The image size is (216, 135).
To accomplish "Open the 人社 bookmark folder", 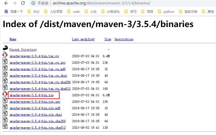I will [x=91, y=11].
